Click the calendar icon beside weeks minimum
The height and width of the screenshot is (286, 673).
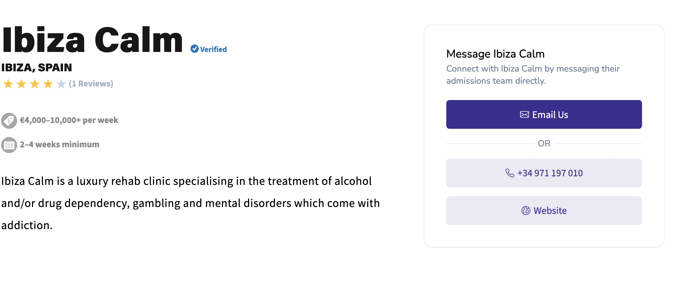(x=9, y=145)
